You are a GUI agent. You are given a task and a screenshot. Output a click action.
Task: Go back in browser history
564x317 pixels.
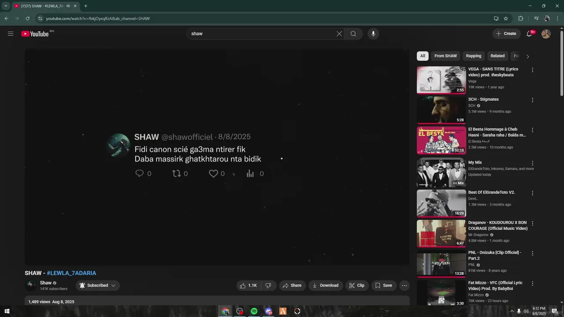(x=6, y=18)
